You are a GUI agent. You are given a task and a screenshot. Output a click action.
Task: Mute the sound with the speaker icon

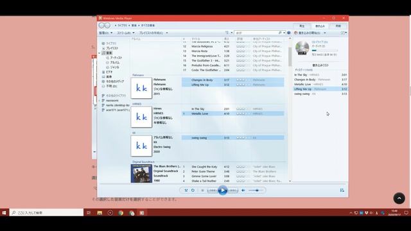point(243,191)
